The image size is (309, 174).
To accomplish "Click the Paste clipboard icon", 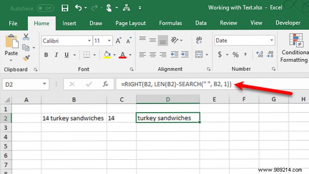I will coord(11,41).
